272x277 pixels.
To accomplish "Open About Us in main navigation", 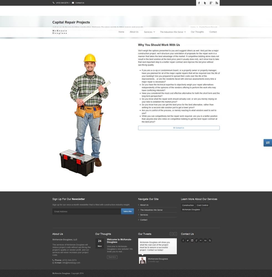I will coord(134,32).
